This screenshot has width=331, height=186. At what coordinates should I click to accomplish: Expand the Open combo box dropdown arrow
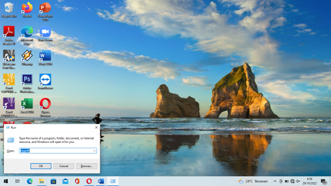point(94,151)
